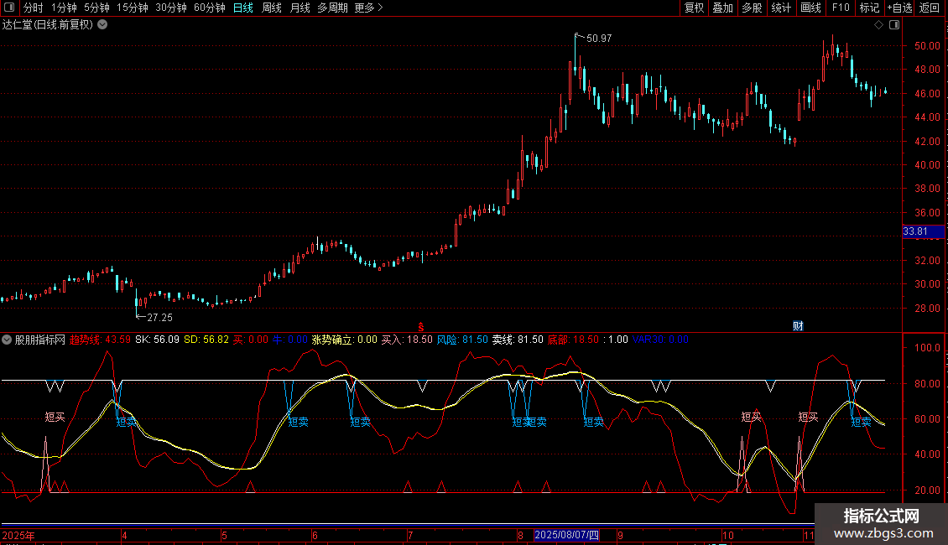Click the 买入: 18.50 indicator value
Image resolution: width=948 pixels, height=545 pixels.
(407, 340)
